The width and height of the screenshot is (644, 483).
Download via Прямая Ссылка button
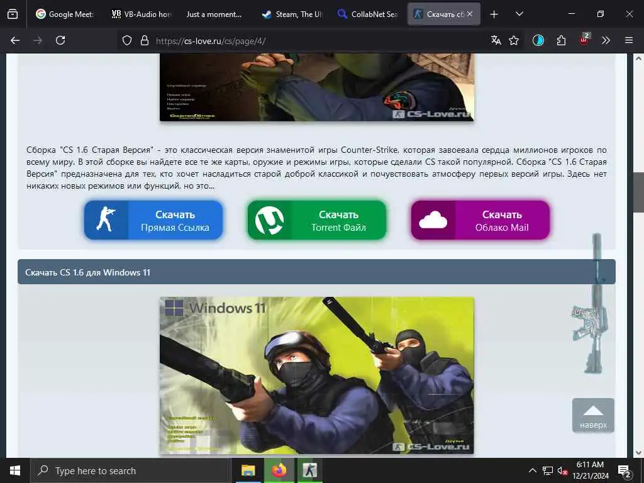tap(153, 221)
